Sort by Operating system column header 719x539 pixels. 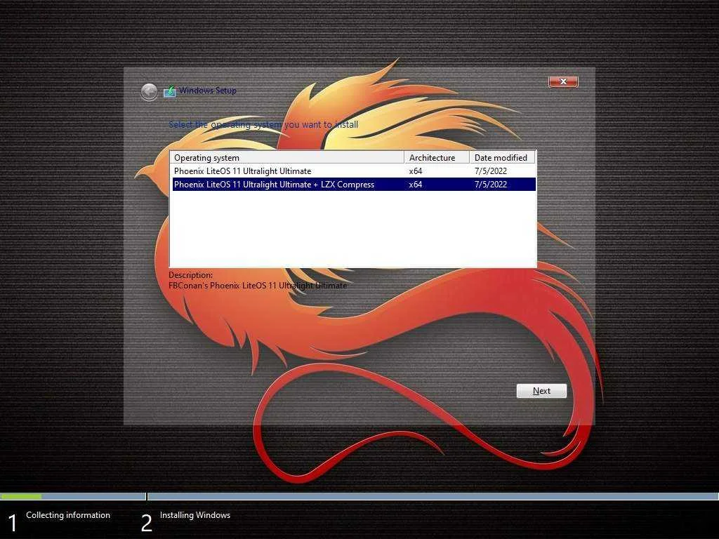point(287,158)
